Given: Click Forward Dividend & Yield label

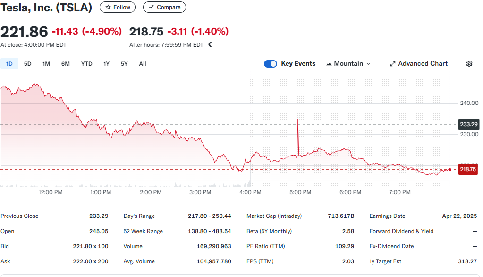Looking at the screenshot, I should point(401,231).
